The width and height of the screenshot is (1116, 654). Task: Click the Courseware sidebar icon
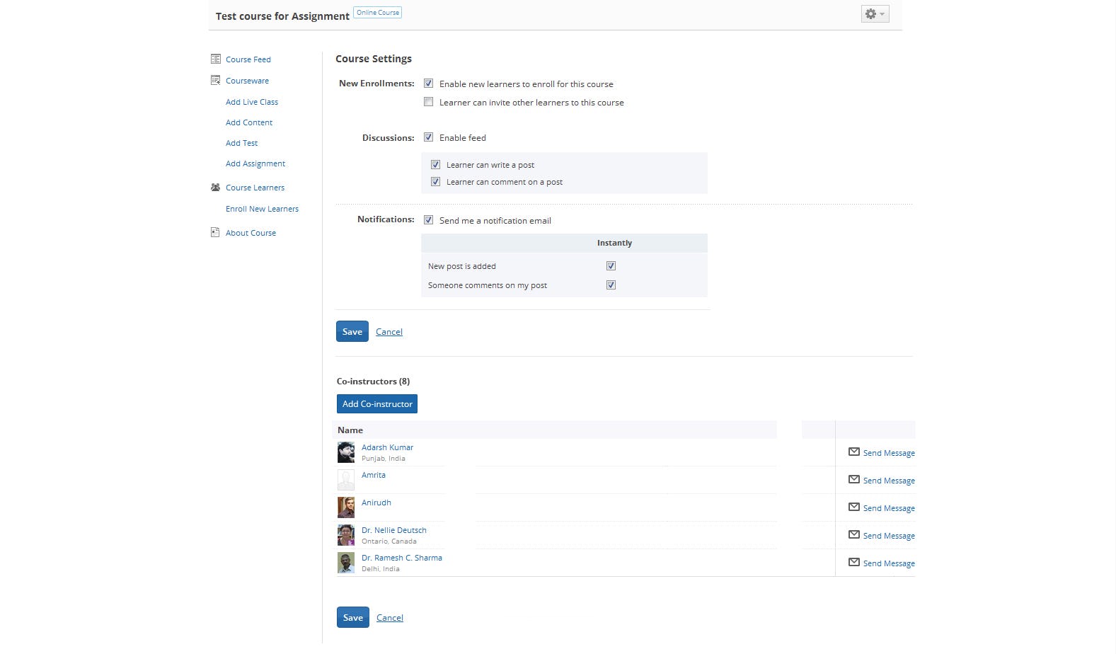click(216, 80)
